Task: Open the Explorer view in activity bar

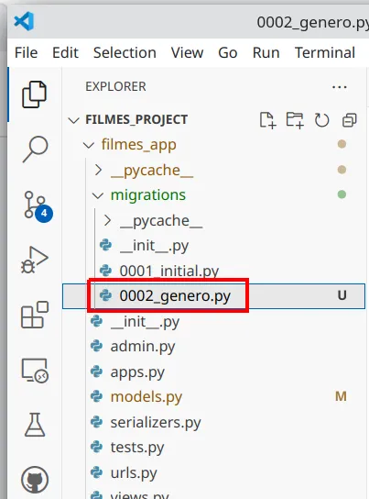Action: click(34, 94)
